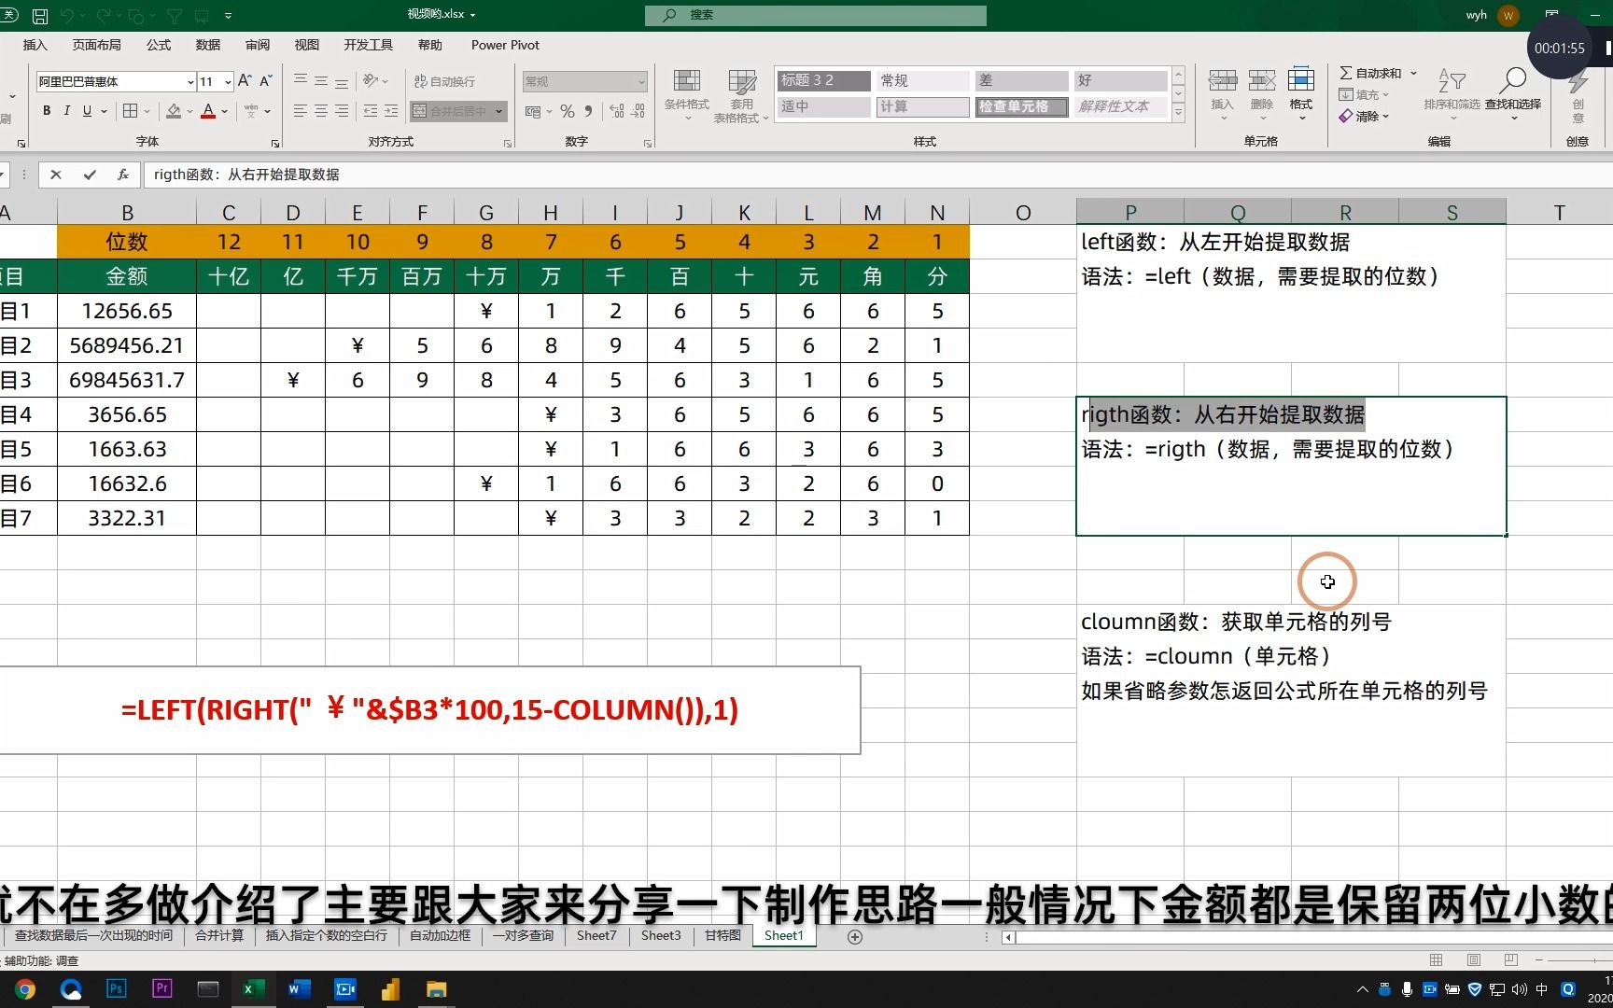Apply cell borders icon
Screen dimensions: 1613x1008
pos(131,111)
